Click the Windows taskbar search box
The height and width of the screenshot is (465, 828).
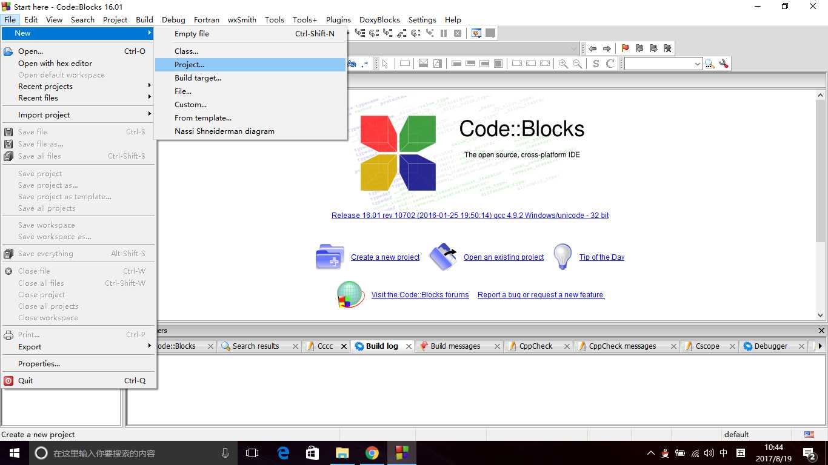(x=133, y=453)
